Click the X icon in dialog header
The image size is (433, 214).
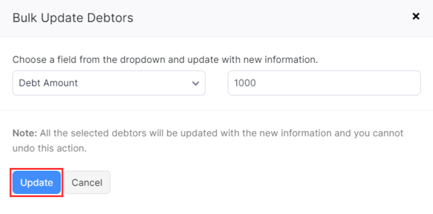(415, 16)
